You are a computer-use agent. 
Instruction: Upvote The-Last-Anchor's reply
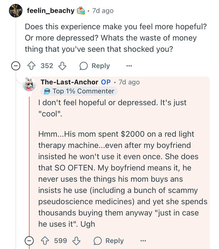pos(45,241)
